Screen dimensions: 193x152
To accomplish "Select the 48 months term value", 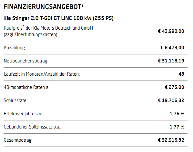I will pyautogui.click(x=181, y=74).
